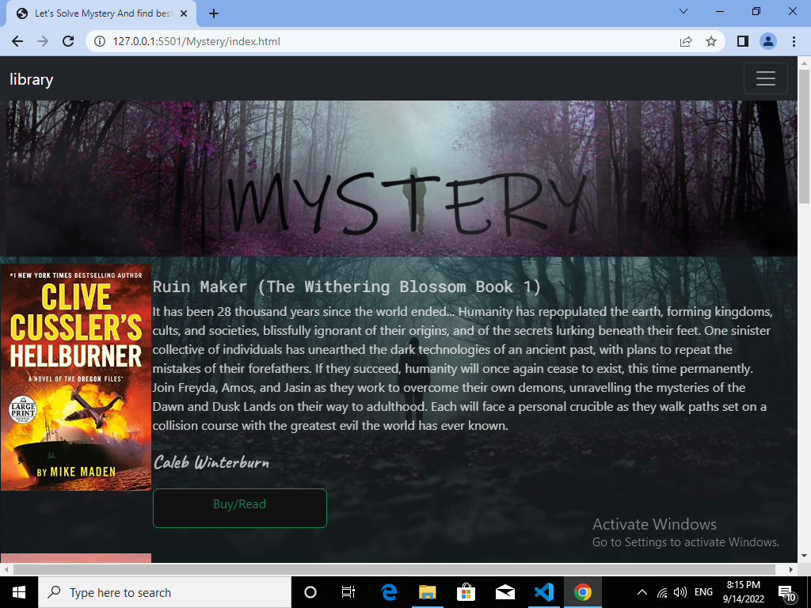Open the volume control in system tray
This screenshot has width=811, height=608.
click(680, 592)
